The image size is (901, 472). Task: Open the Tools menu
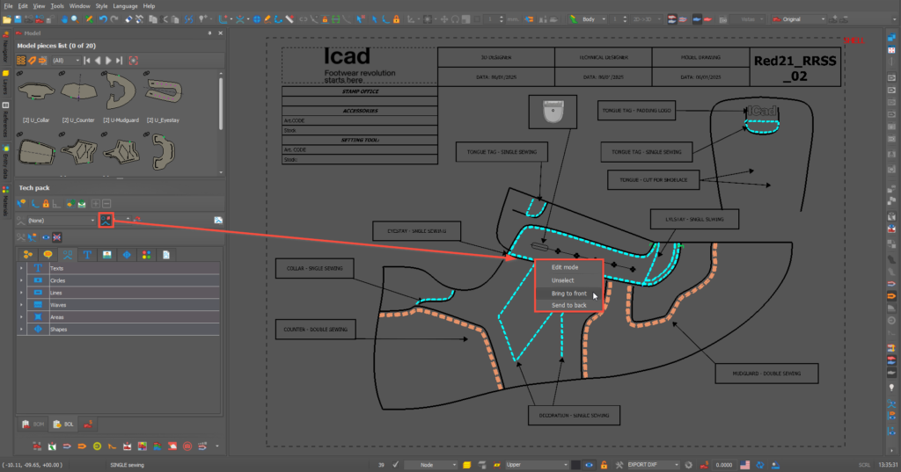[x=57, y=5]
